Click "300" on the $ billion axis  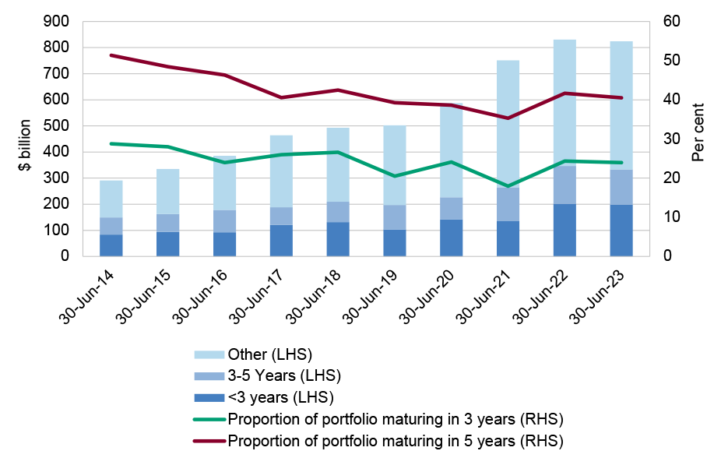(x=56, y=178)
